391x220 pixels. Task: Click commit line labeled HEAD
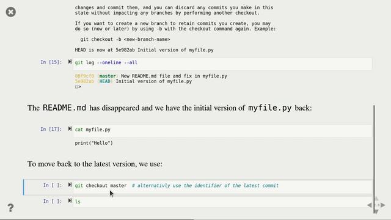point(133,81)
